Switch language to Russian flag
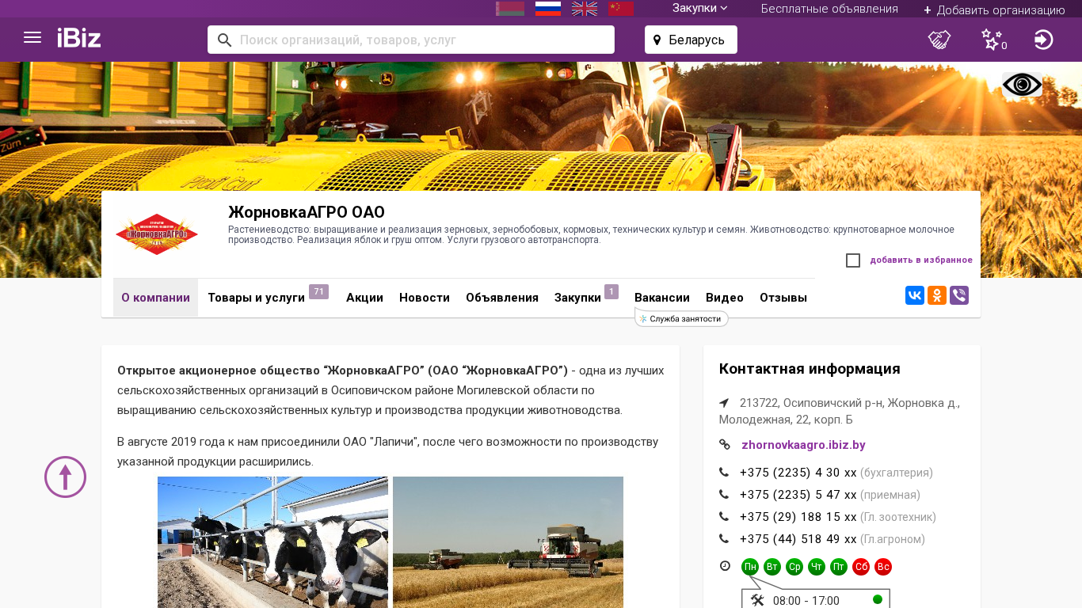 [548, 9]
